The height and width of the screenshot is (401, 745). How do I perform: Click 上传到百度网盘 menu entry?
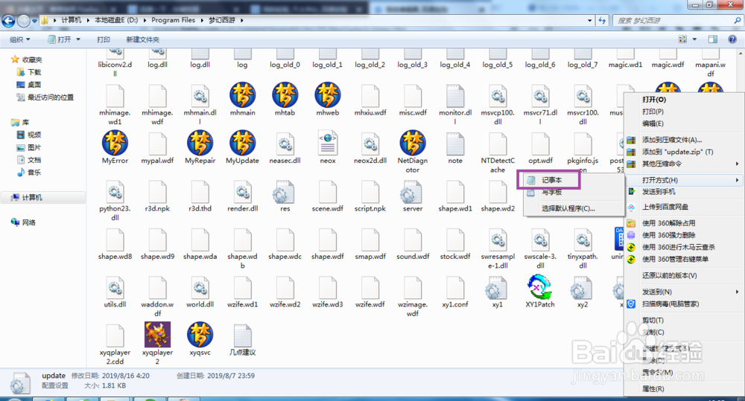[x=665, y=207]
